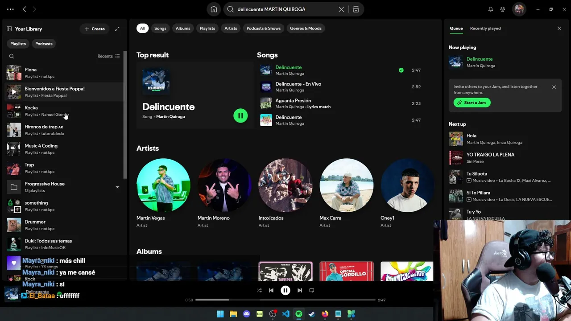The width and height of the screenshot is (571, 321).
Task: Open the Create menu
Action: [x=95, y=29]
